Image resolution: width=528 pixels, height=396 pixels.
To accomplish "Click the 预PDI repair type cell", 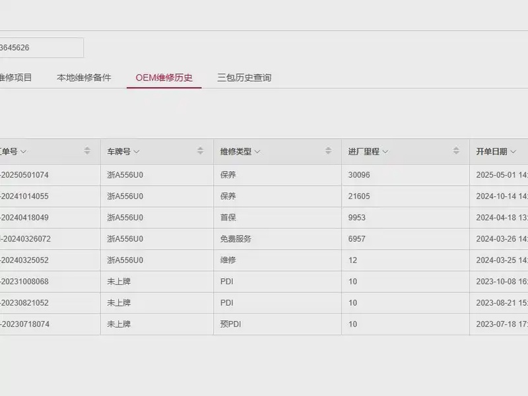I will [231, 324].
